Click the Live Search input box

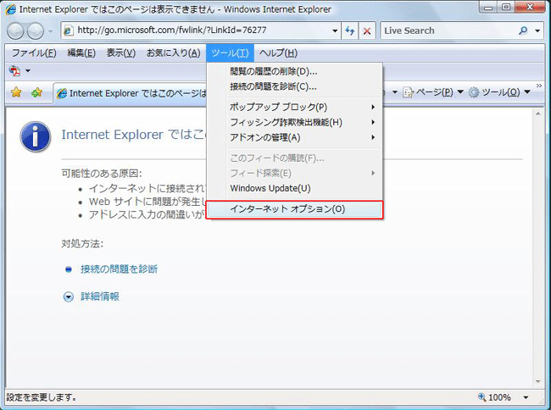(x=448, y=30)
